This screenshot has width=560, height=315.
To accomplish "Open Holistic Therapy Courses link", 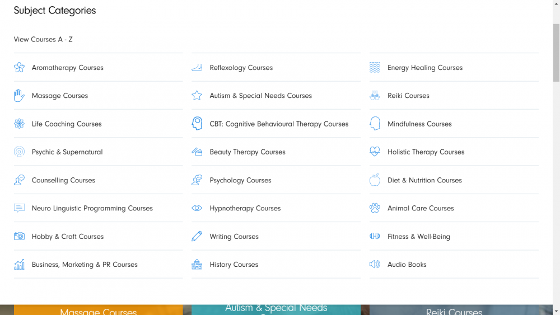I will click(x=426, y=152).
